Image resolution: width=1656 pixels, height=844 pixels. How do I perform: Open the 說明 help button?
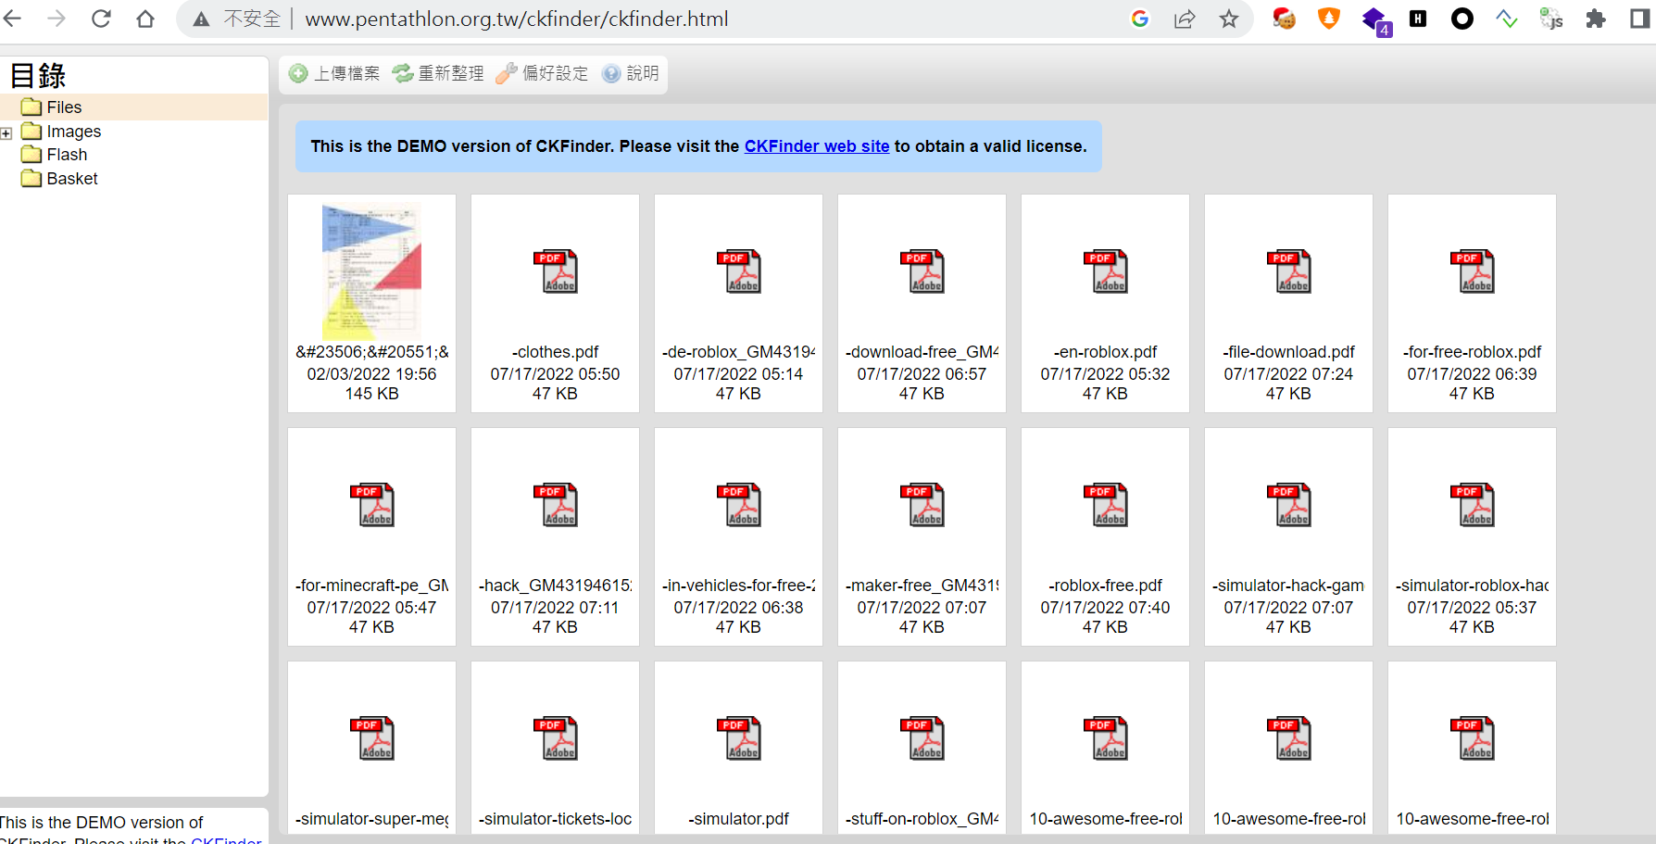point(631,74)
